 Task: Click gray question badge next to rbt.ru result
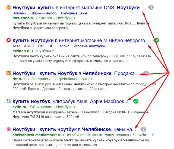click(x=146, y=73)
